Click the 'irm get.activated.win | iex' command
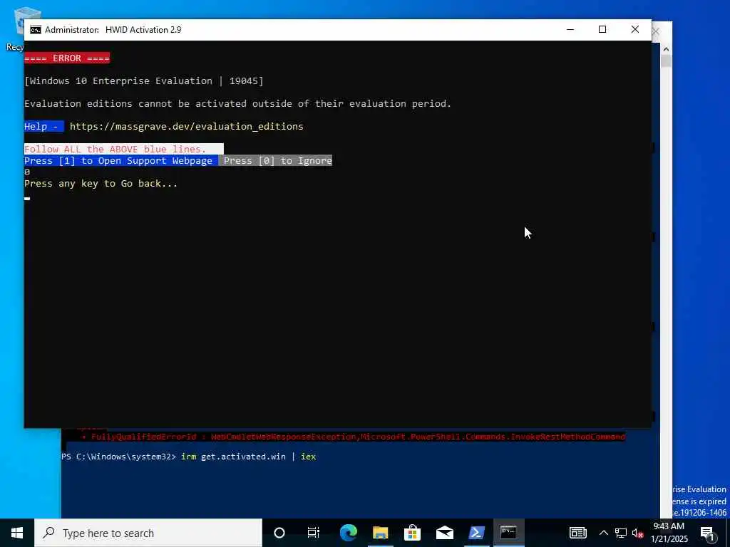This screenshot has width=730, height=547. click(x=249, y=457)
